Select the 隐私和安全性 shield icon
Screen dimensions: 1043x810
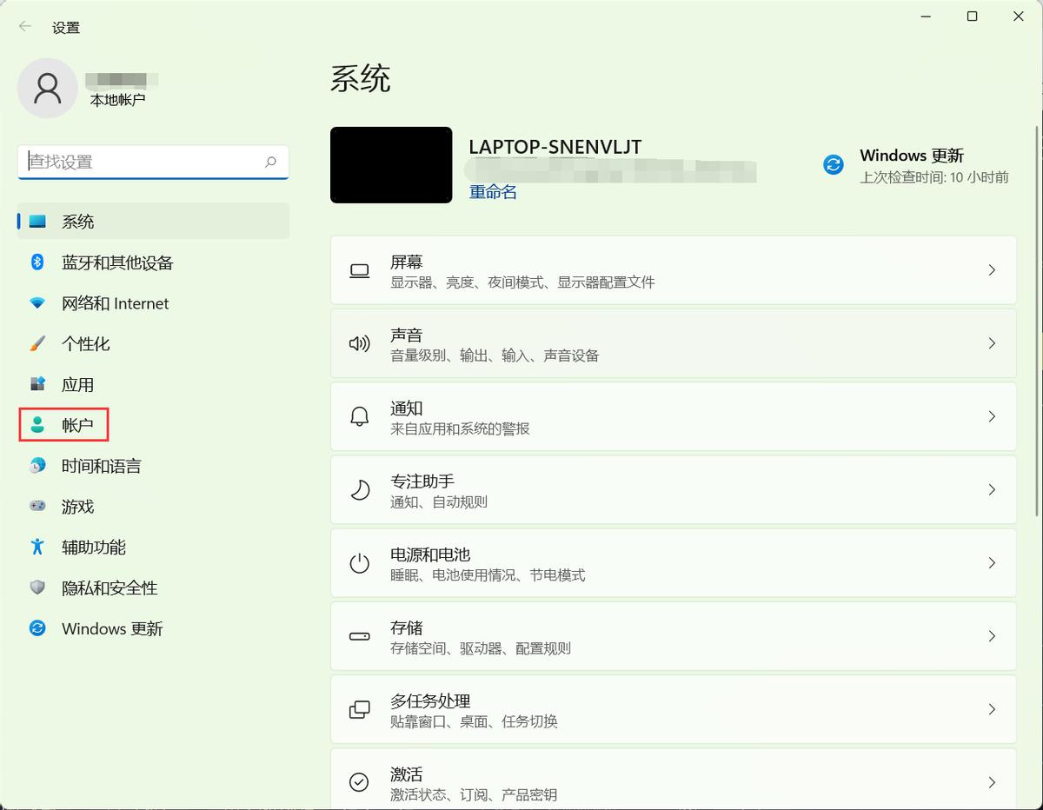click(x=37, y=588)
